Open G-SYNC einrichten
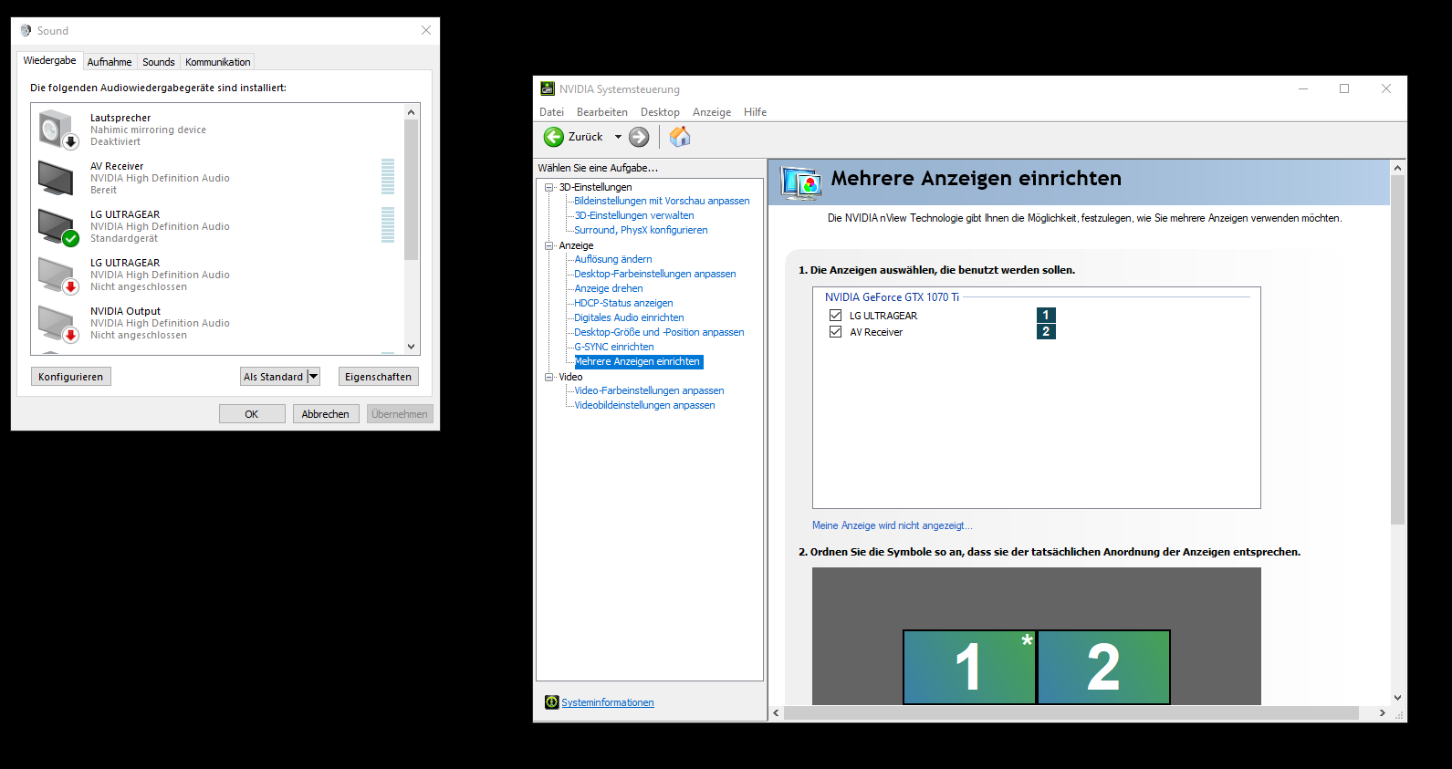Viewport: 1452px width, 769px height. pos(614,347)
